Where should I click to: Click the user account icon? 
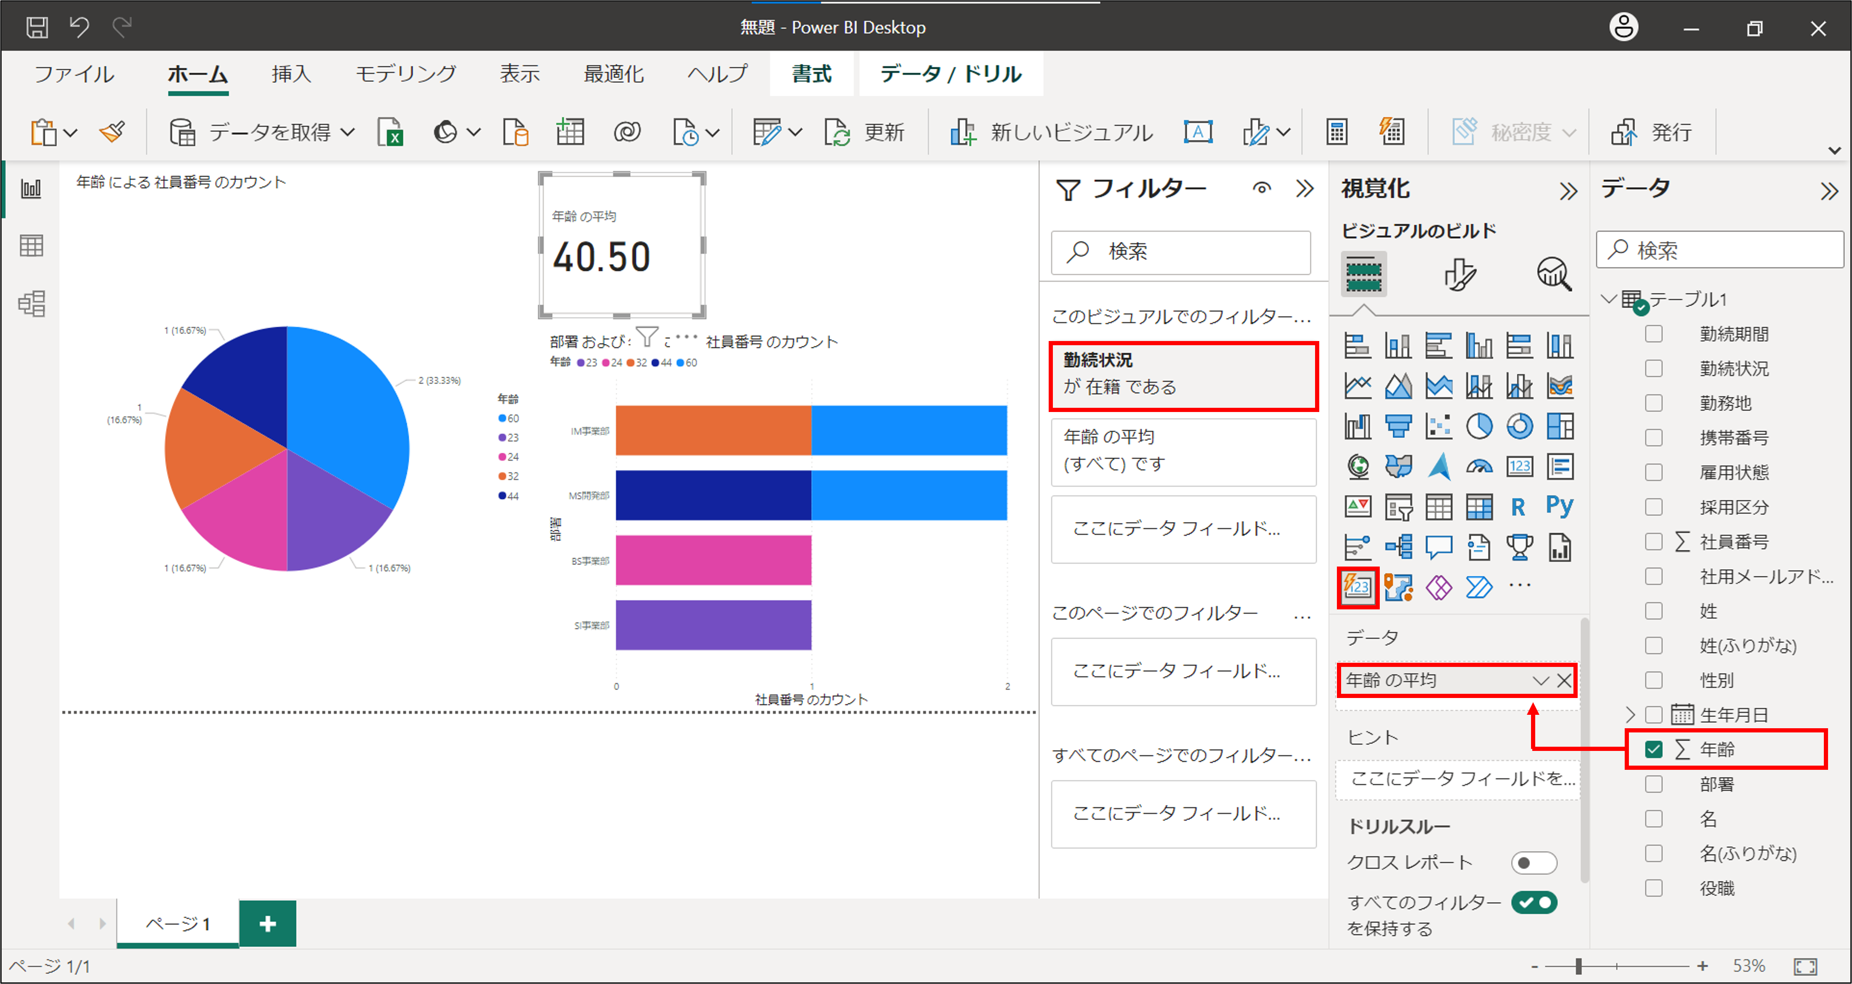click(x=1623, y=27)
